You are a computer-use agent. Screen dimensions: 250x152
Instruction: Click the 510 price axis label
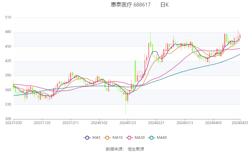8,17
